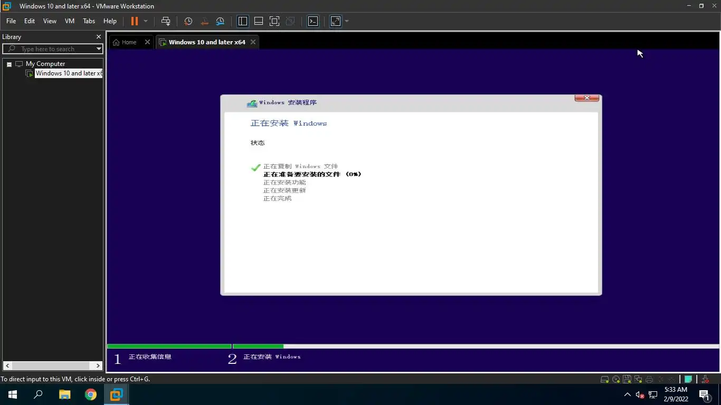The height and width of the screenshot is (405, 721).
Task: Open the snapshot manager
Action: click(x=220, y=21)
